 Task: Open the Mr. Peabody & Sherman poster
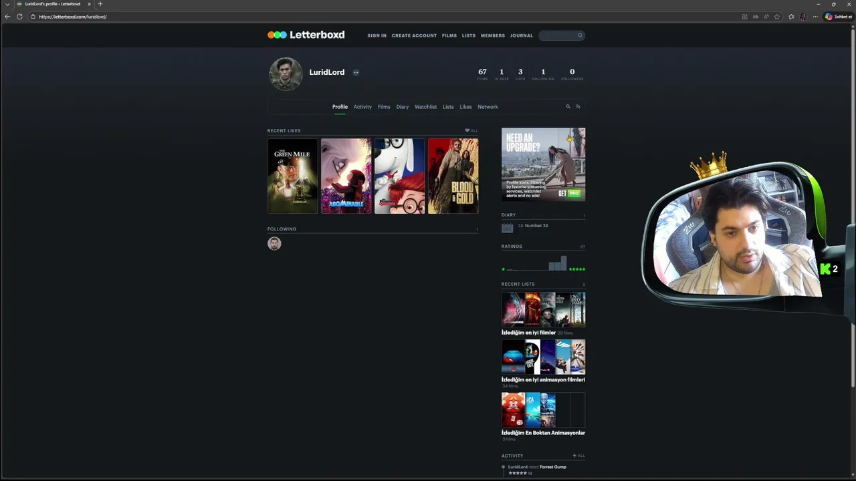click(x=400, y=176)
